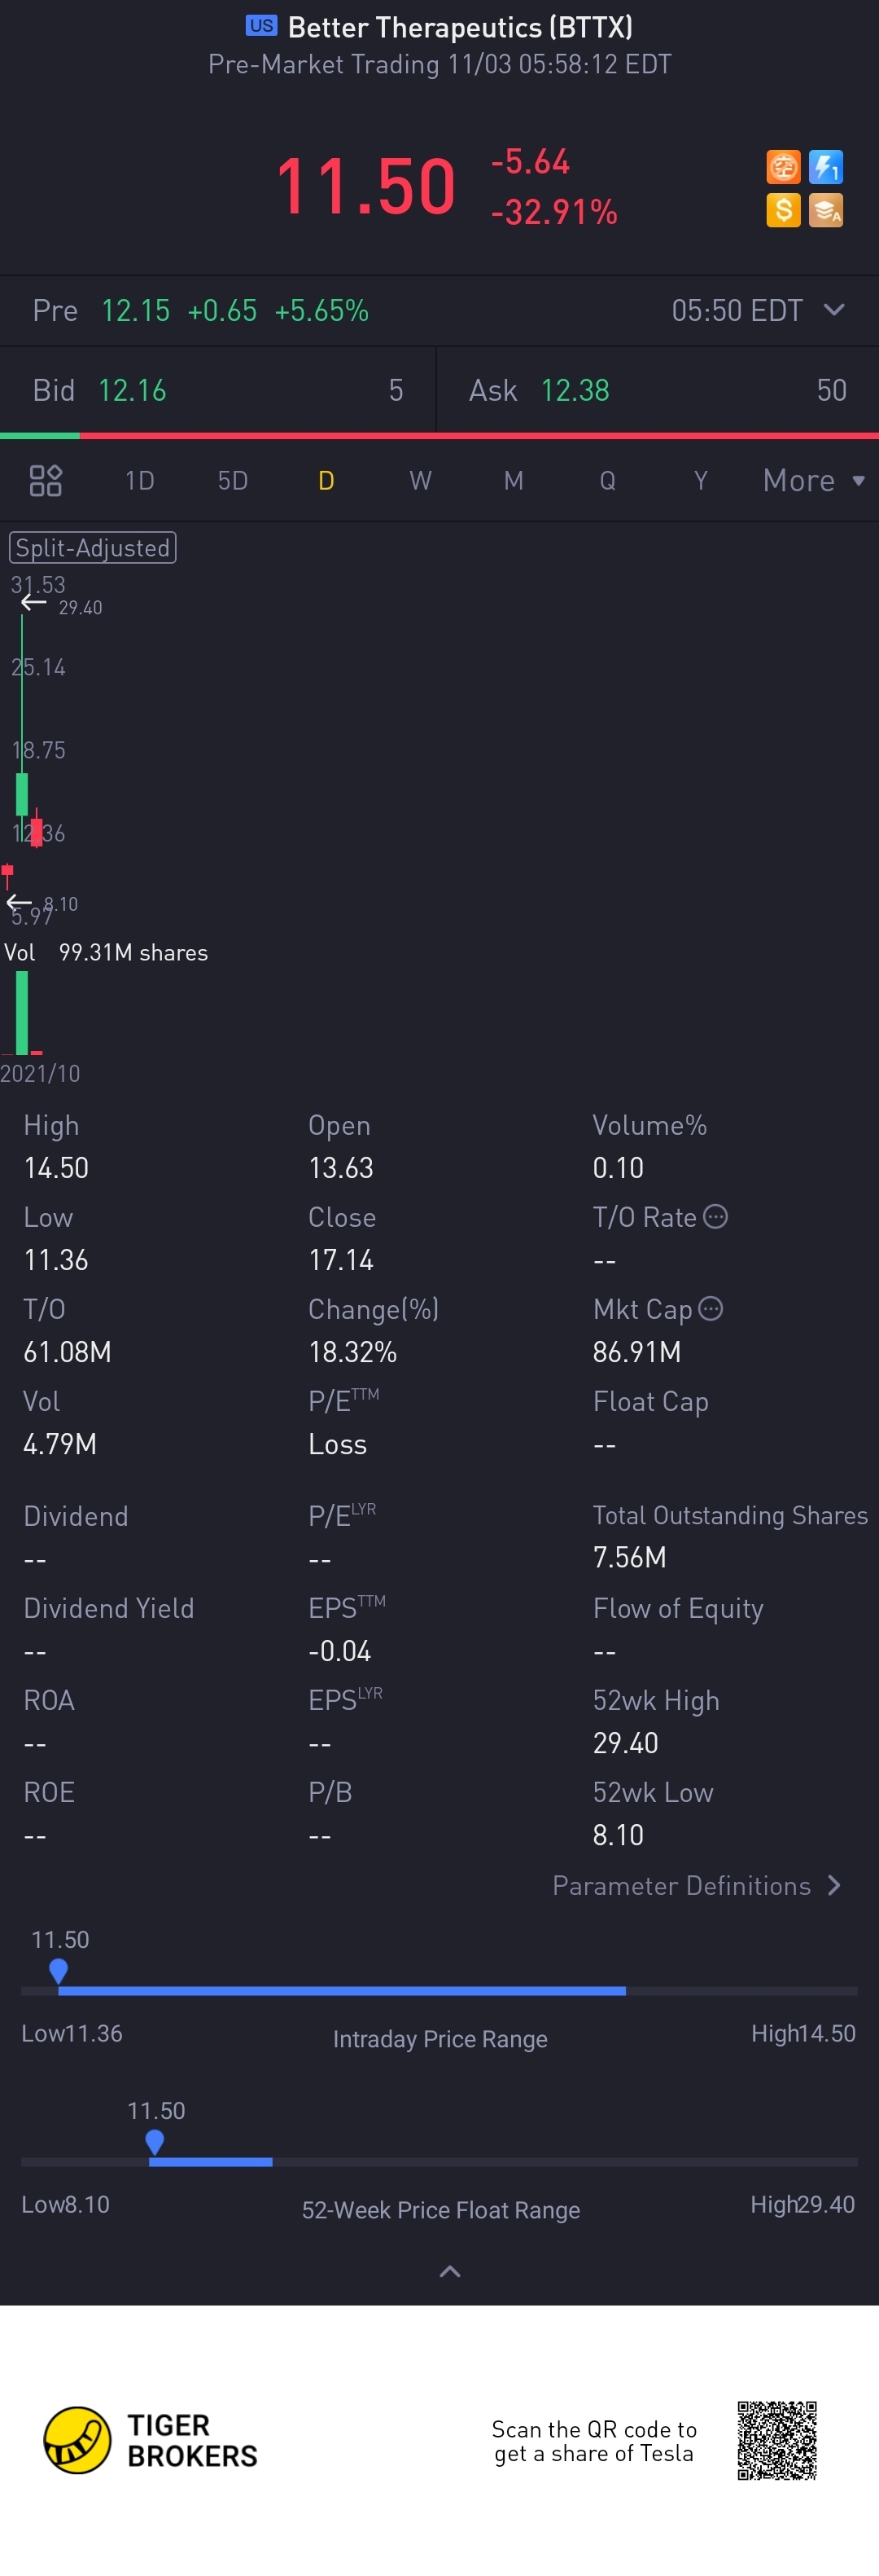Select the 5D chart tab
879x2576 pixels.
tap(233, 481)
